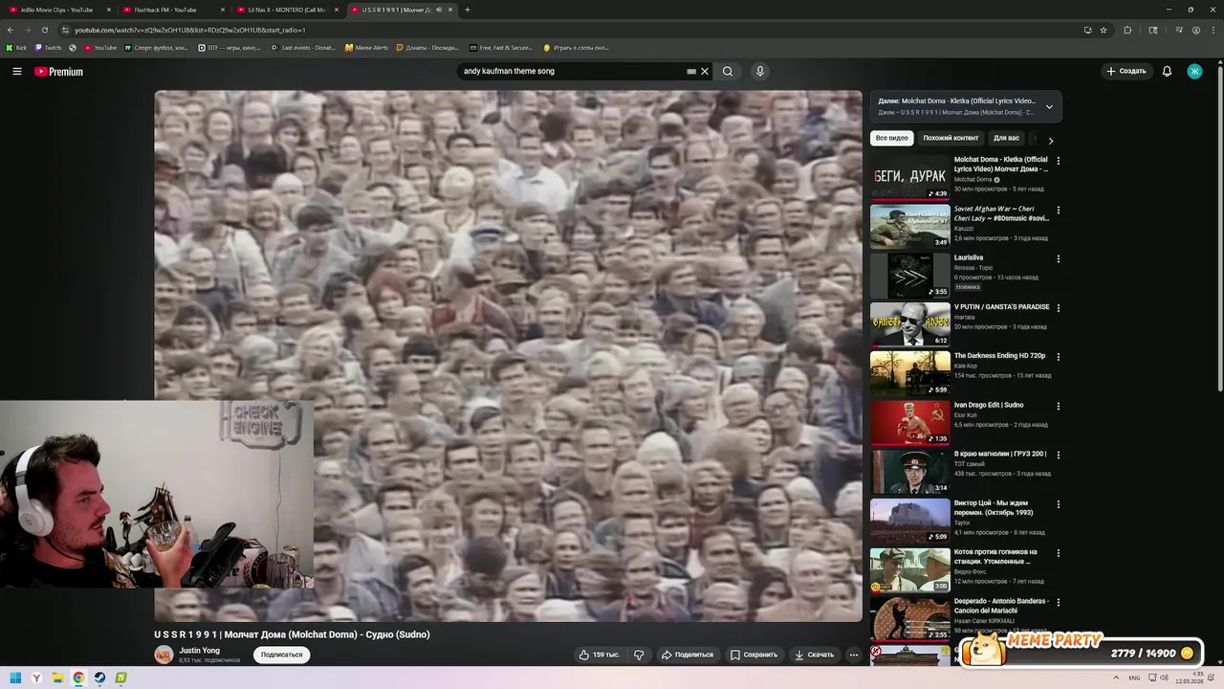Open Meme Alerts bookmark
Screen dimensions: 1224x689
(x=367, y=47)
